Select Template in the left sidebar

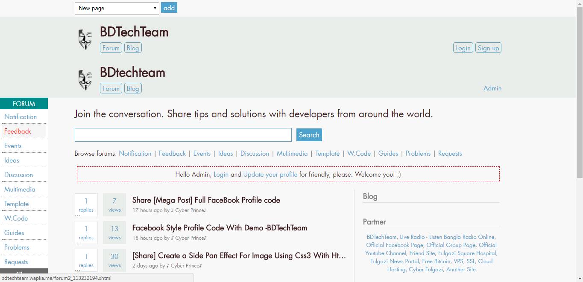point(23,204)
